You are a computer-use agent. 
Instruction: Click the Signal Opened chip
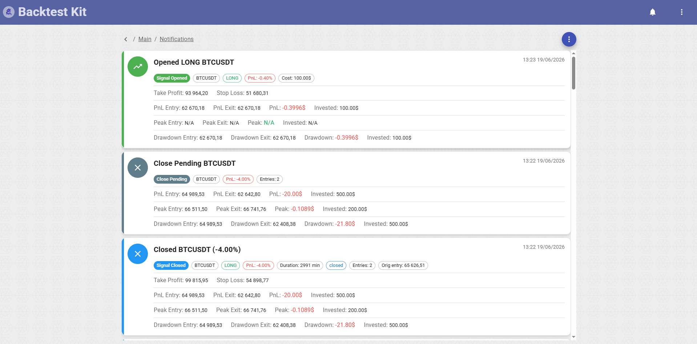(x=172, y=78)
